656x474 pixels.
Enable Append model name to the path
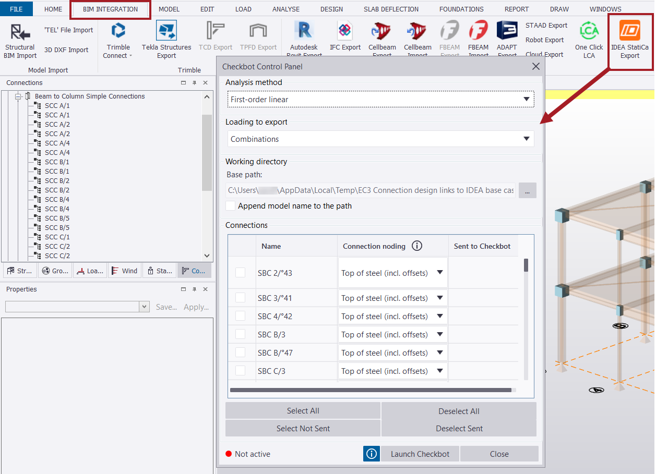click(x=230, y=205)
